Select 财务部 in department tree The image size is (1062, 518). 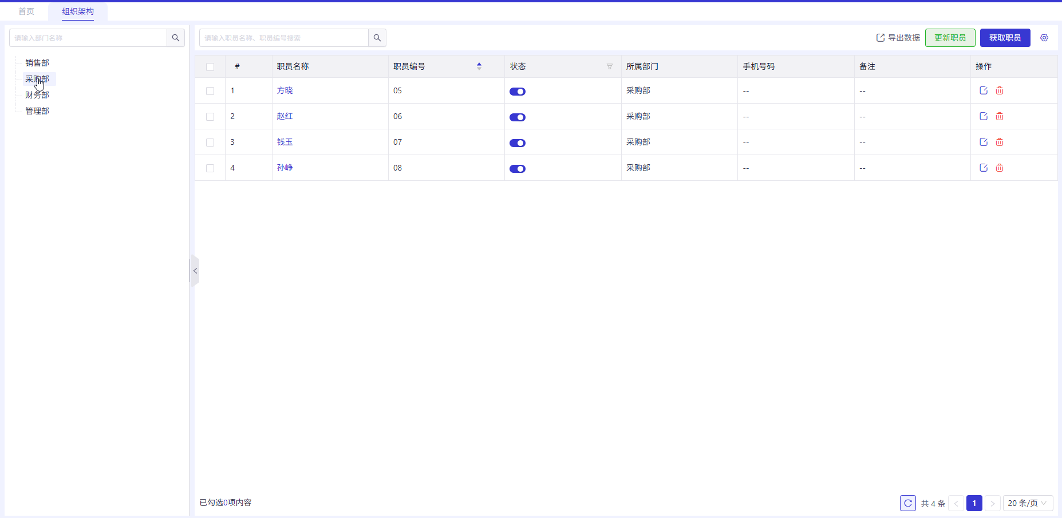click(37, 95)
